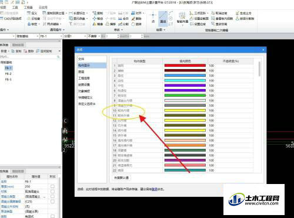The image size is (294, 218).
Task: Tick the checkbox in the (C25) property row
Action: [52, 202]
